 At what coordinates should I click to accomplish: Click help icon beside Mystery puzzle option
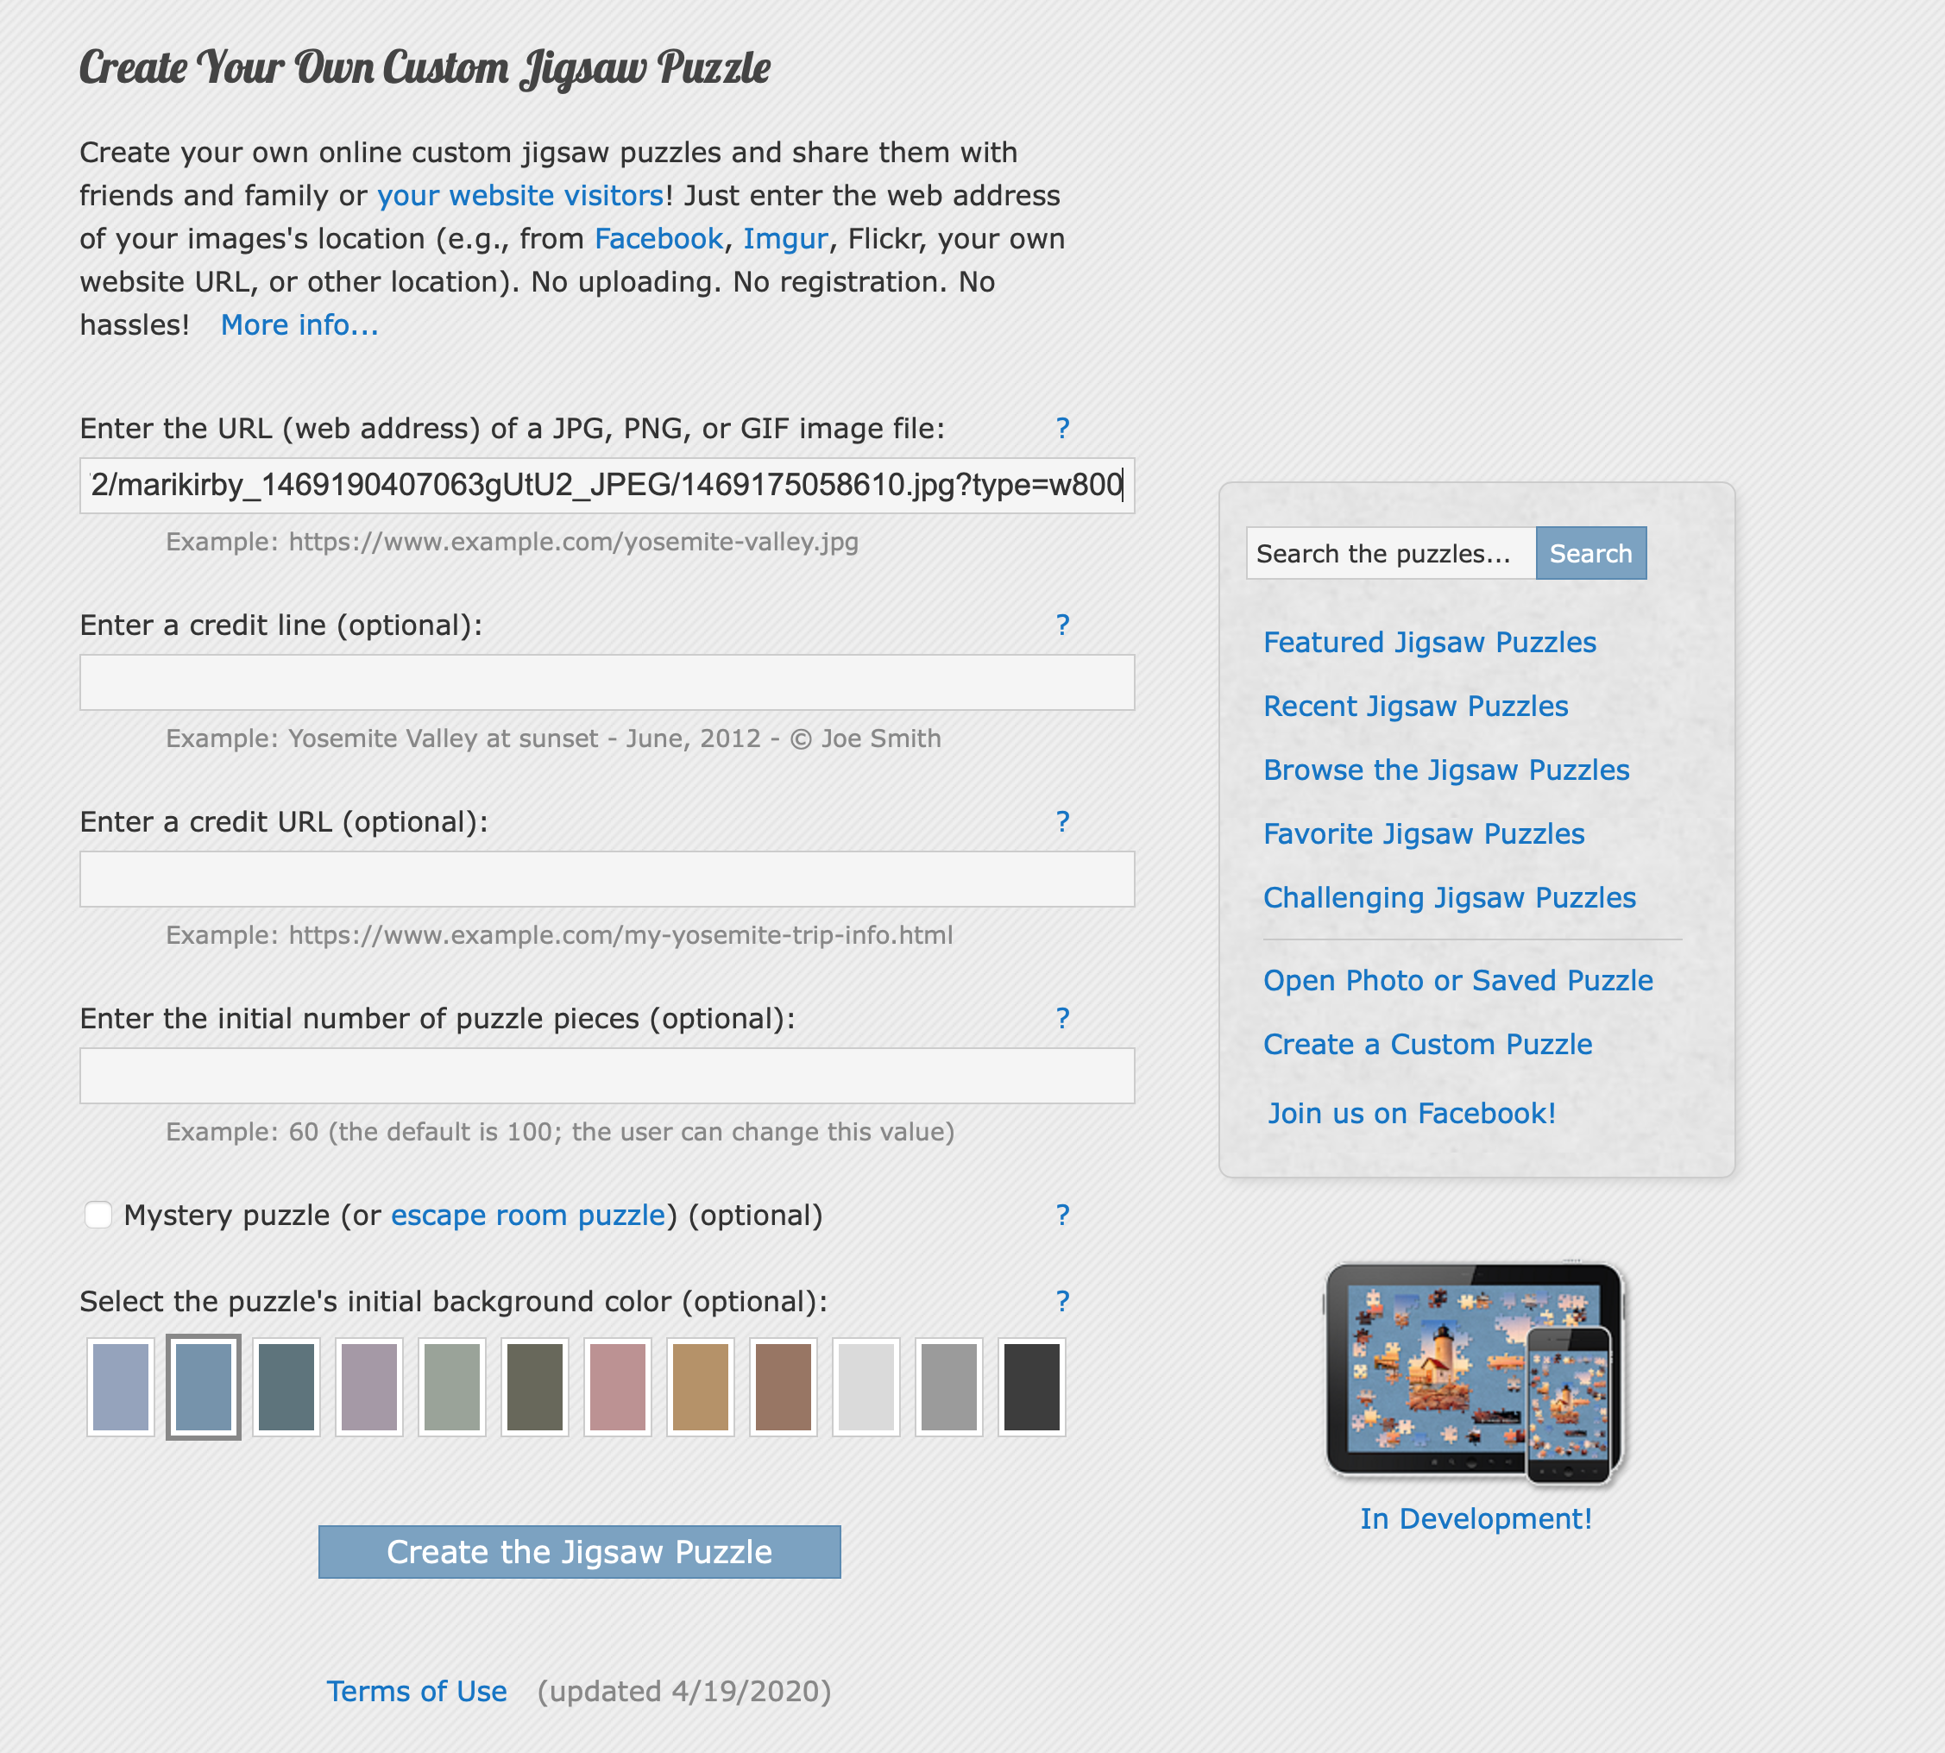coord(1061,1216)
